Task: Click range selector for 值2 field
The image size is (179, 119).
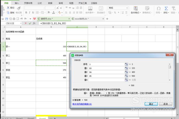Action: pos(126,72)
